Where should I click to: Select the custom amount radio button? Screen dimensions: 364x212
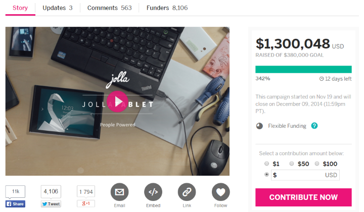coord(267,174)
